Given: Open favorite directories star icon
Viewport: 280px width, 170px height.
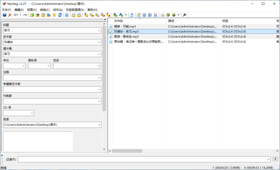Looking at the screenshot, I should [54, 15].
